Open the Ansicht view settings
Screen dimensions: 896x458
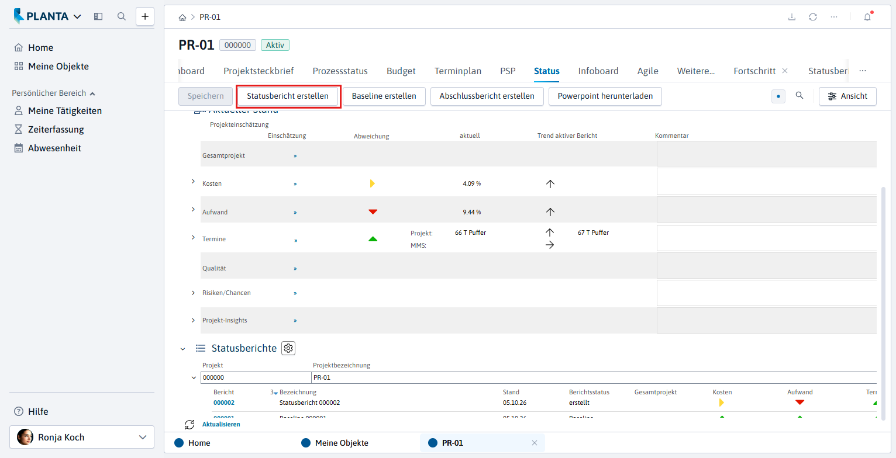tap(847, 96)
